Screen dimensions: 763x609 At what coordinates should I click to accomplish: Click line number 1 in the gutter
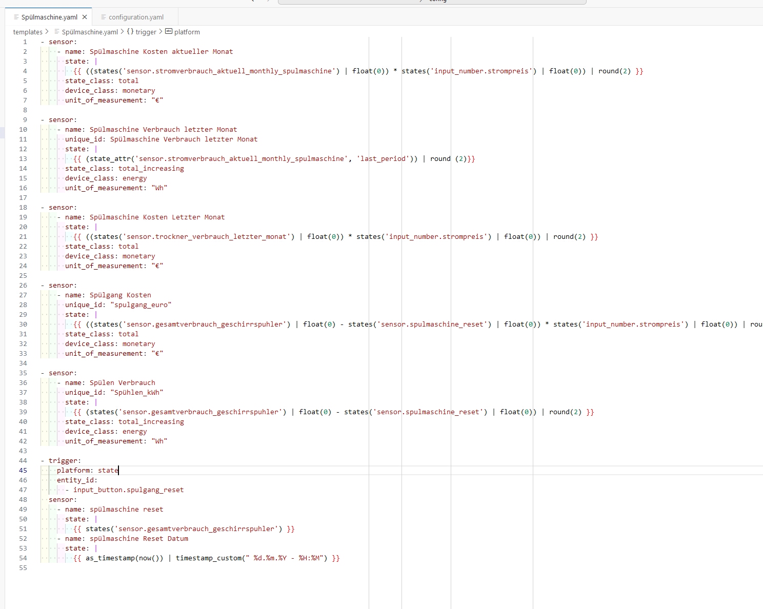(x=25, y=42)
